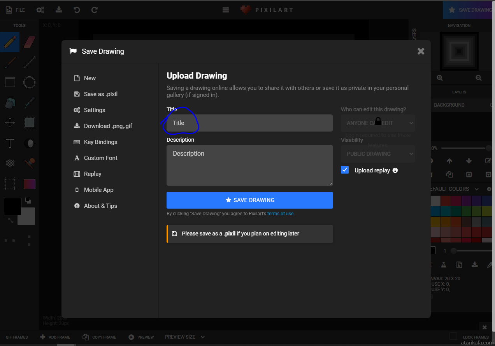495x346 pixels.
Task: Duplicate the layer using the copy icon
Action: tap(449, 174)
